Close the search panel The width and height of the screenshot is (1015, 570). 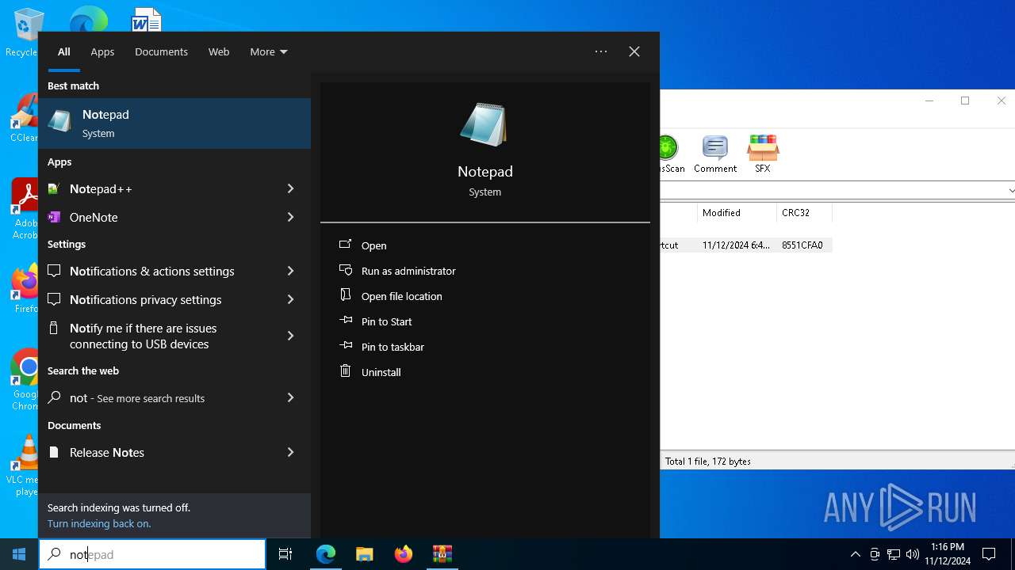(x=634, y=51)
